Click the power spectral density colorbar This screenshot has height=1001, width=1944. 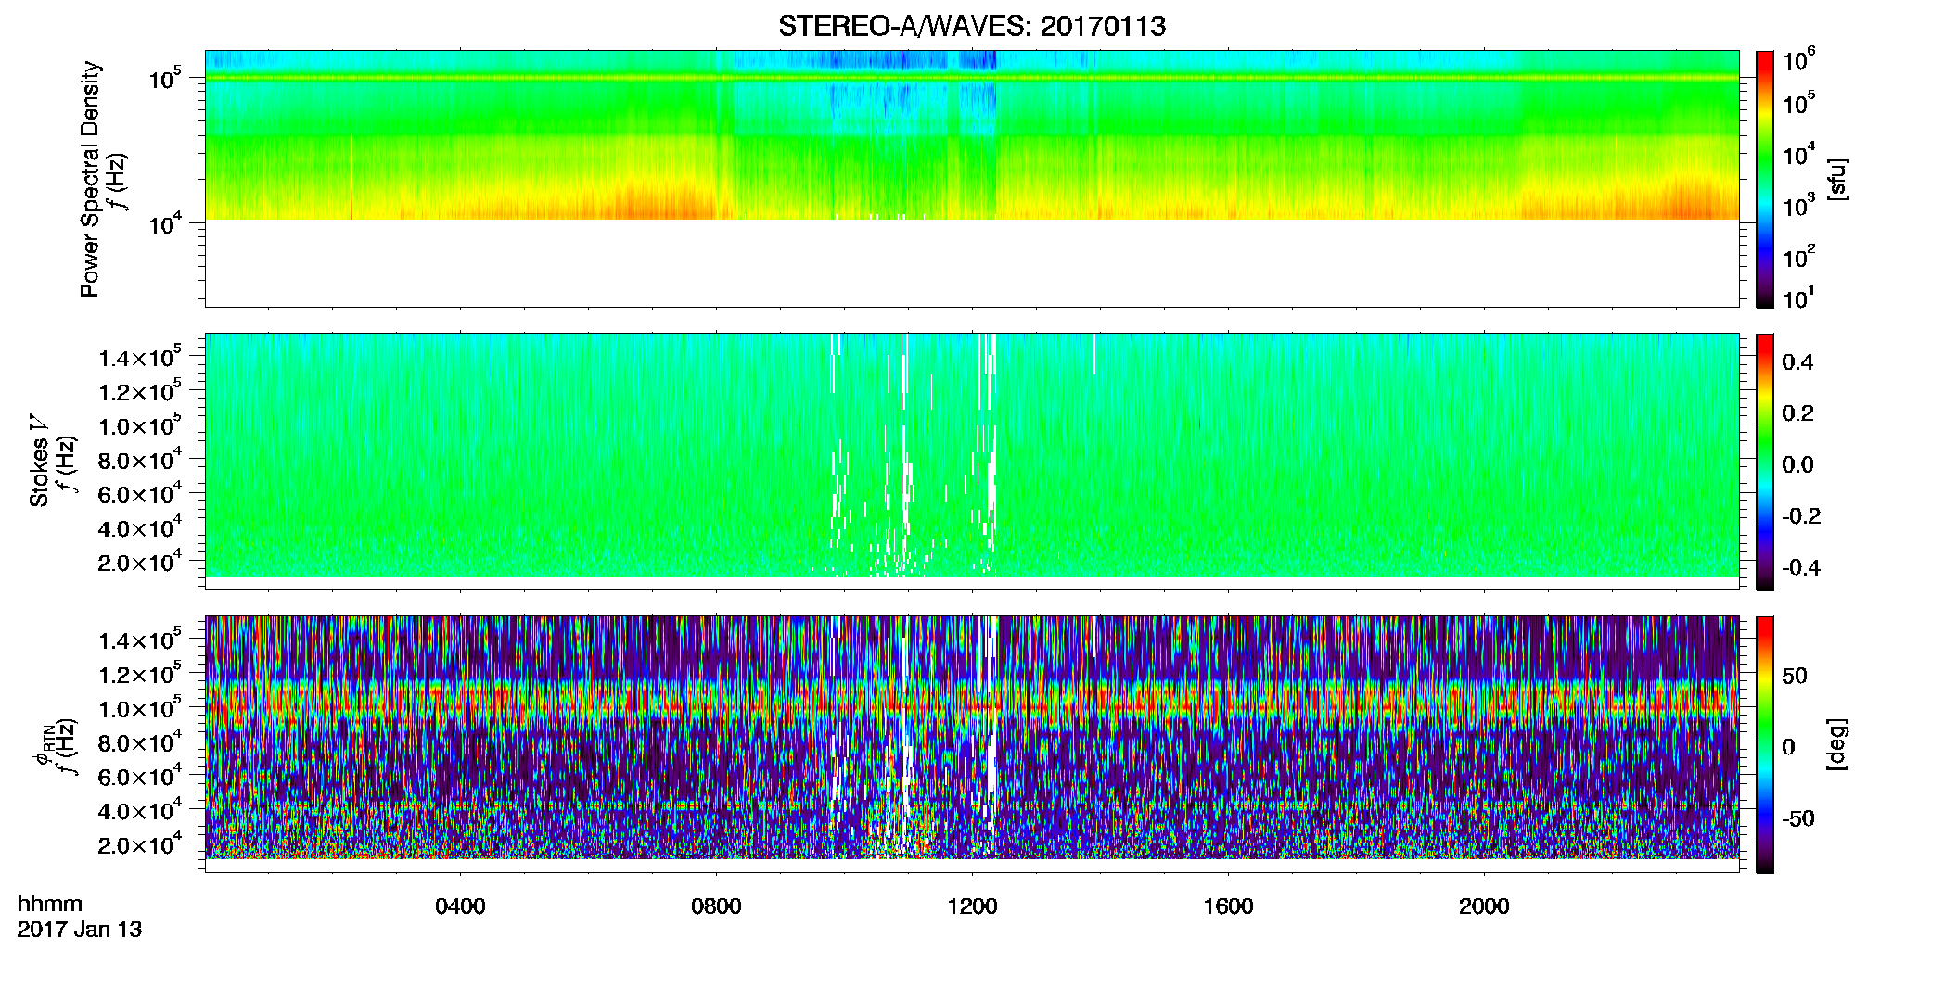tap(1765, 179)
